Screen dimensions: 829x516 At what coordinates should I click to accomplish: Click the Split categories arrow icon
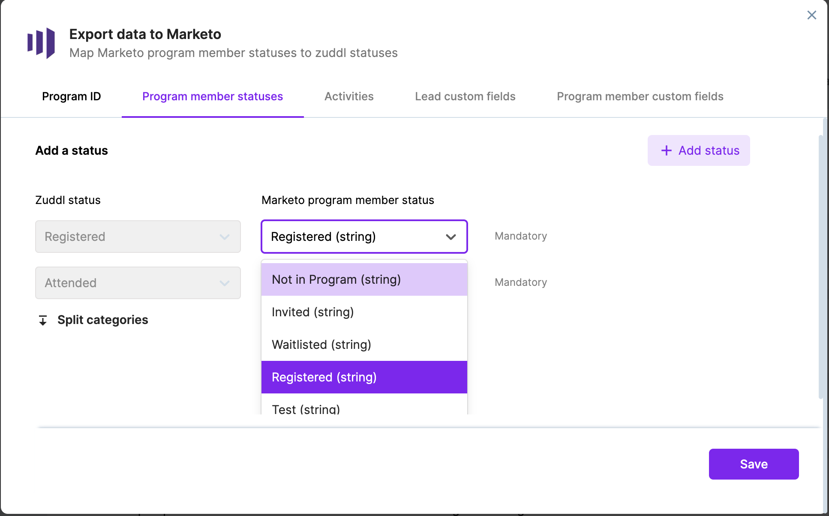[43, 320]
